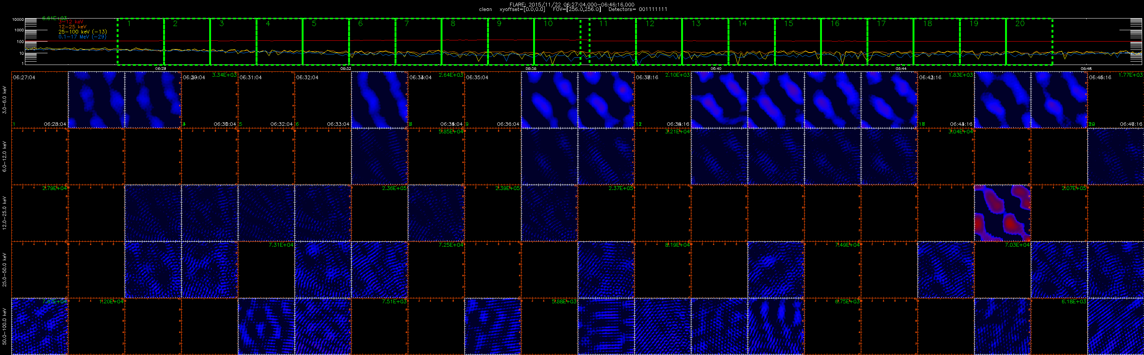Click the 6.0-12.0 keV row label
Screen dimensions: 1144x355
pyautogui.click(x=5, y=156)
